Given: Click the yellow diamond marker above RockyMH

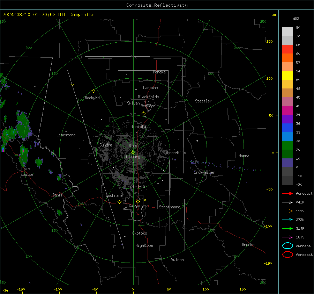Looking at the screenshot, I should [x=93, y=91].
